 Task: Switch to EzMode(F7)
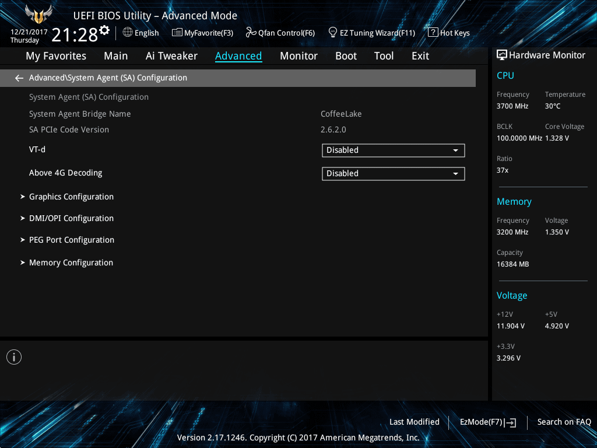pyautogui.click(x=481, y=422)
